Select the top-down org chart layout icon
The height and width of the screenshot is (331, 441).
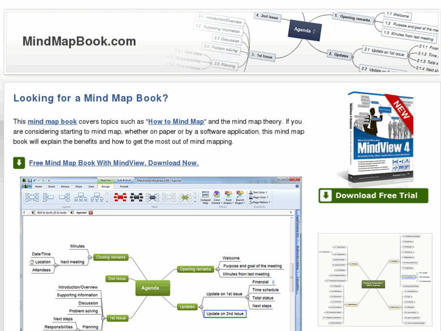(x=81, y=197)
